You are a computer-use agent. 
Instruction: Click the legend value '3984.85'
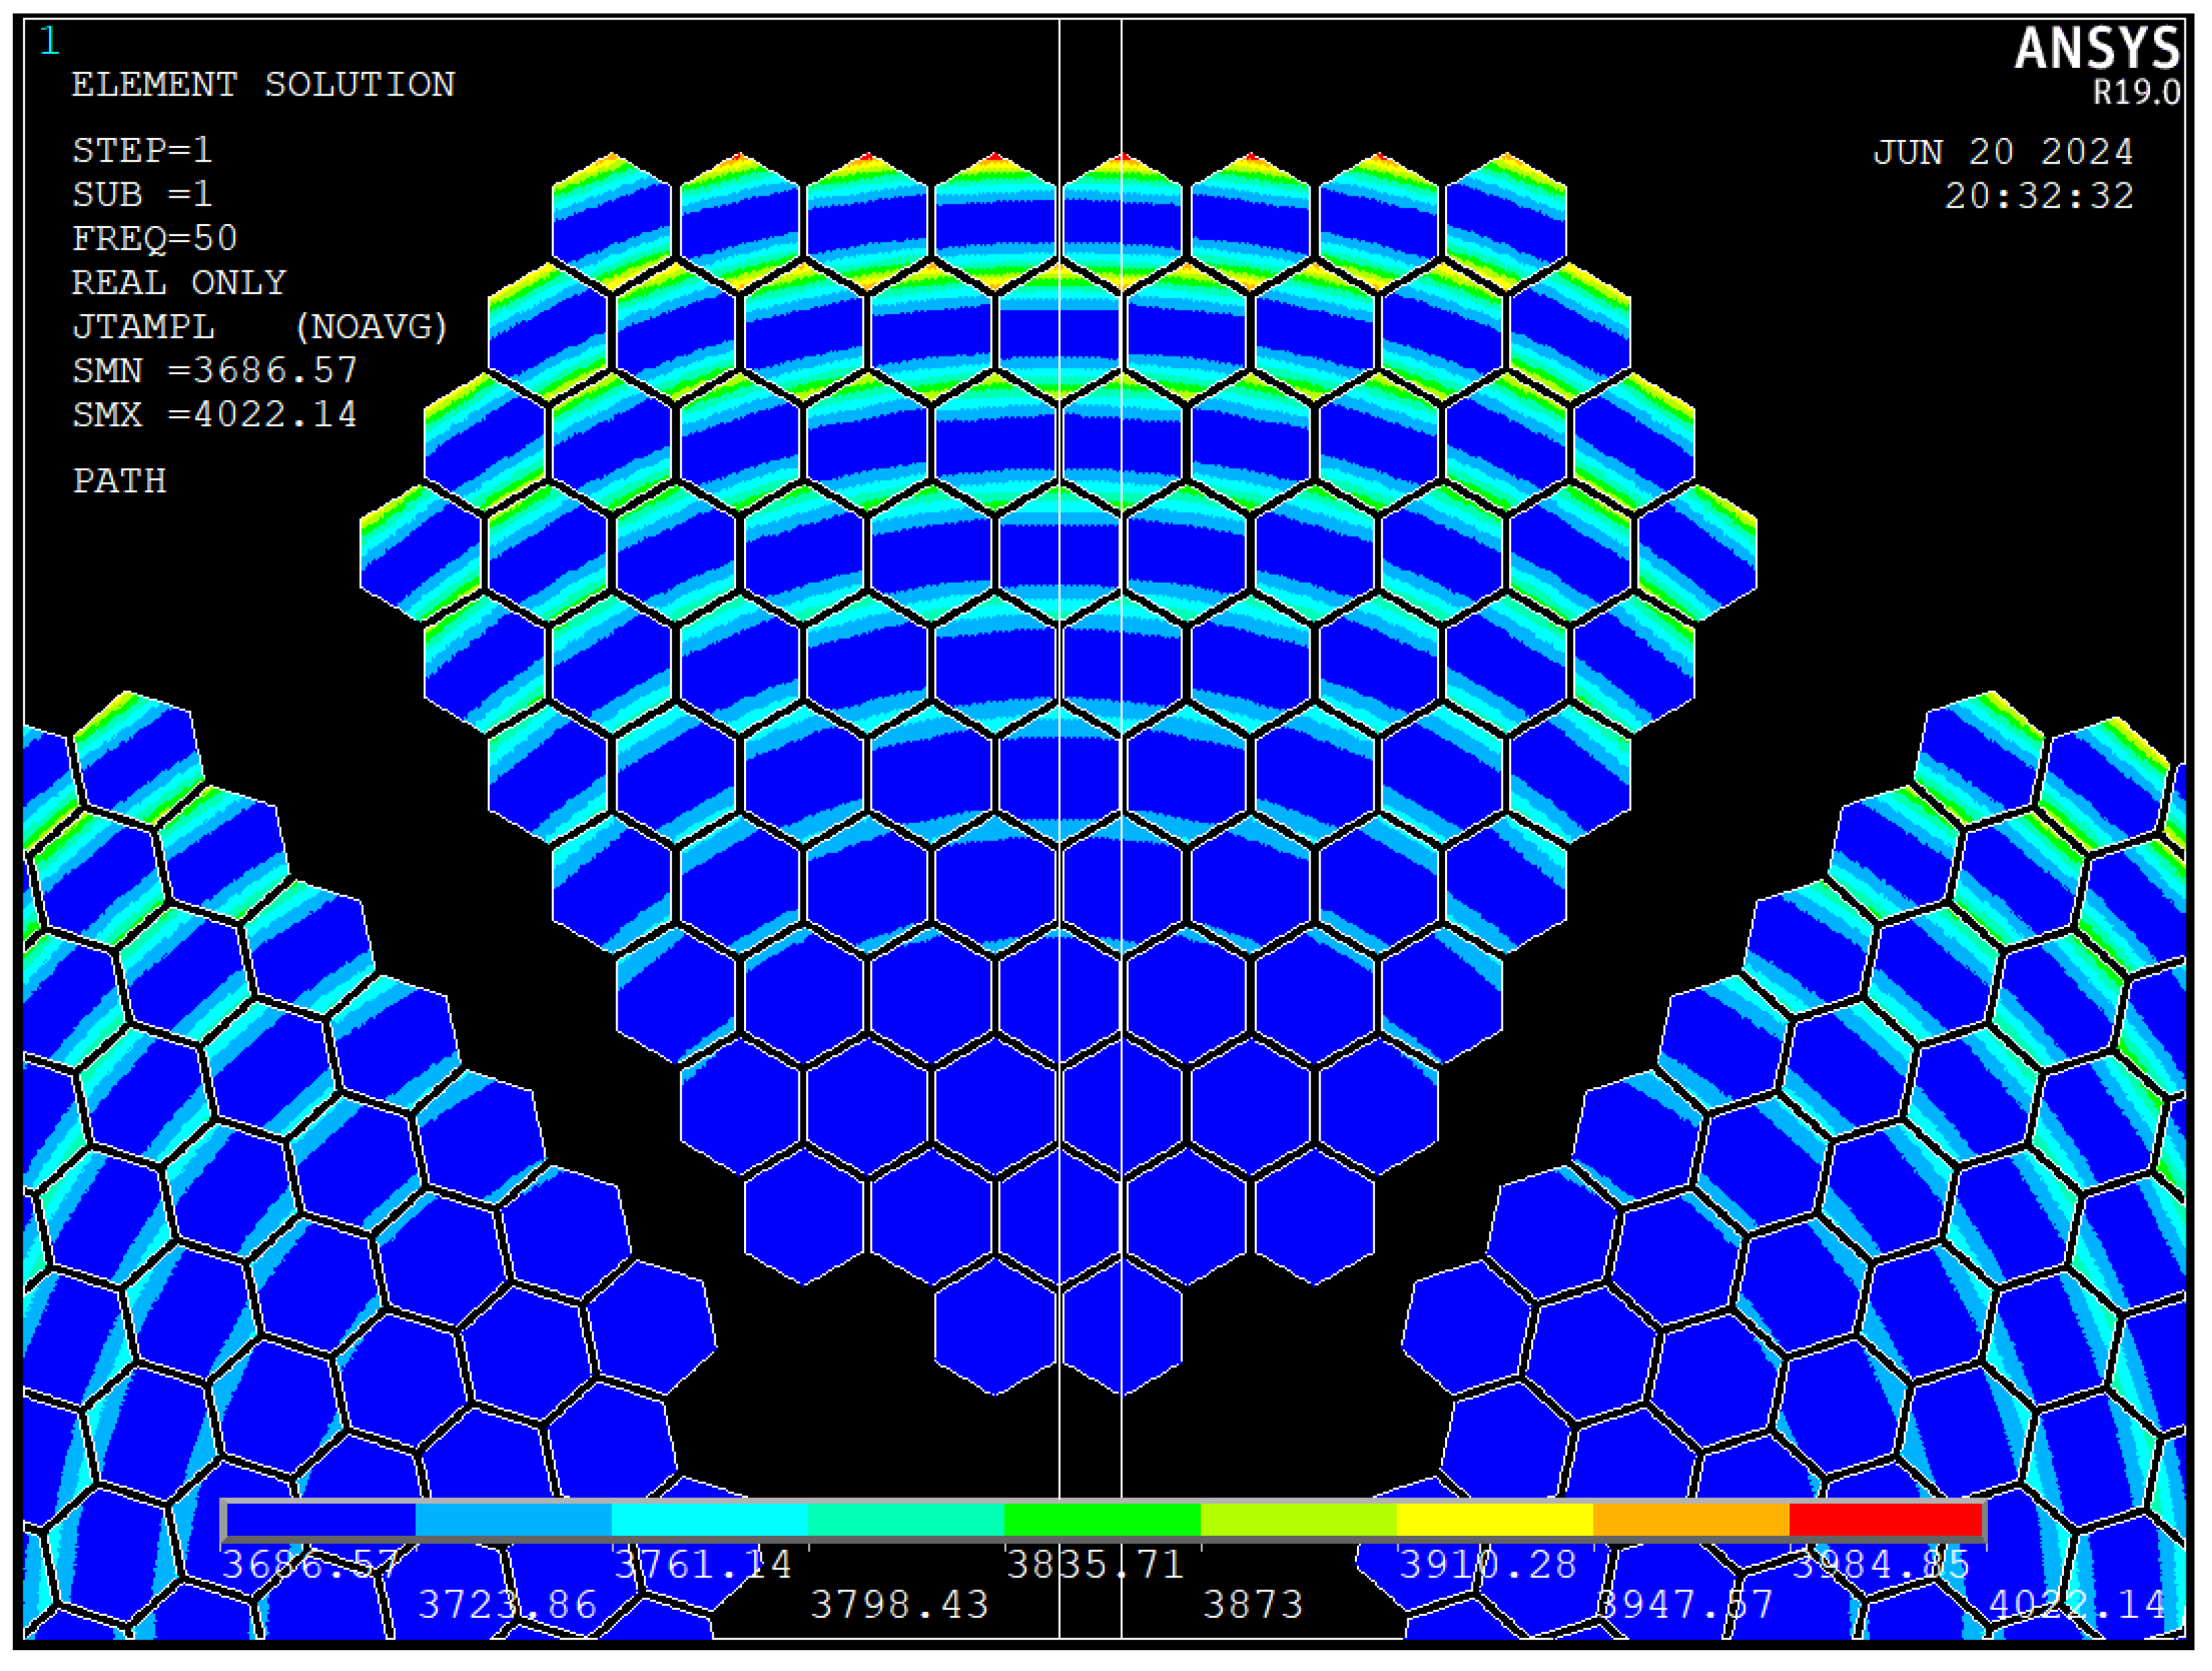point(1881,1564)
